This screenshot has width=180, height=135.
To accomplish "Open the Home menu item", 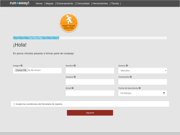I will (39, 4).
